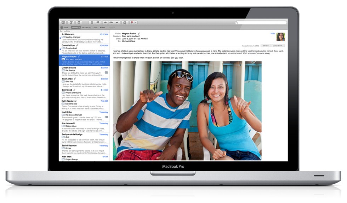Screen dimensions: 347x203
Task: Toggle the mailbox list Show button
Action: pos(64,28)
